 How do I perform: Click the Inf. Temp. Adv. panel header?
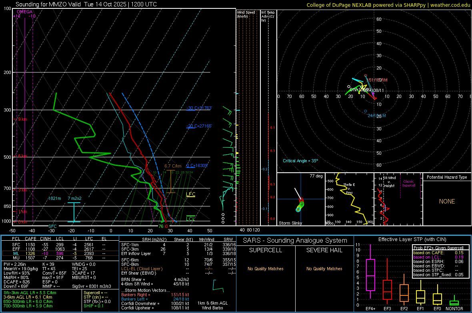(268, 16)
